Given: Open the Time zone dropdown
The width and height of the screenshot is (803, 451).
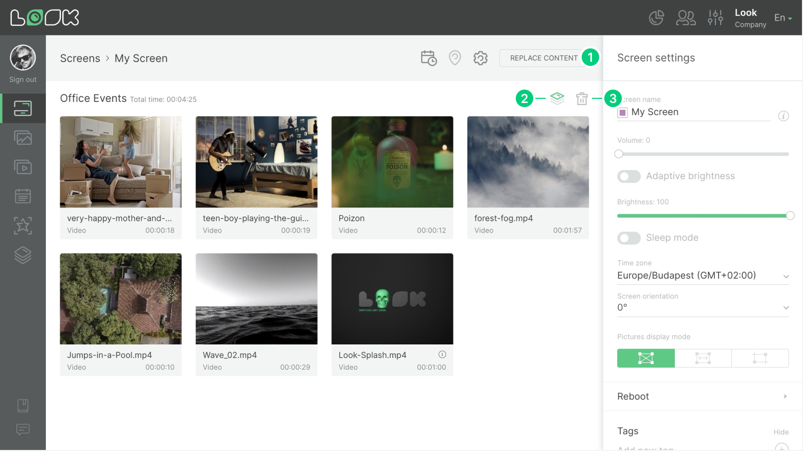Looking at the screenshot, I should coord(703,275).
